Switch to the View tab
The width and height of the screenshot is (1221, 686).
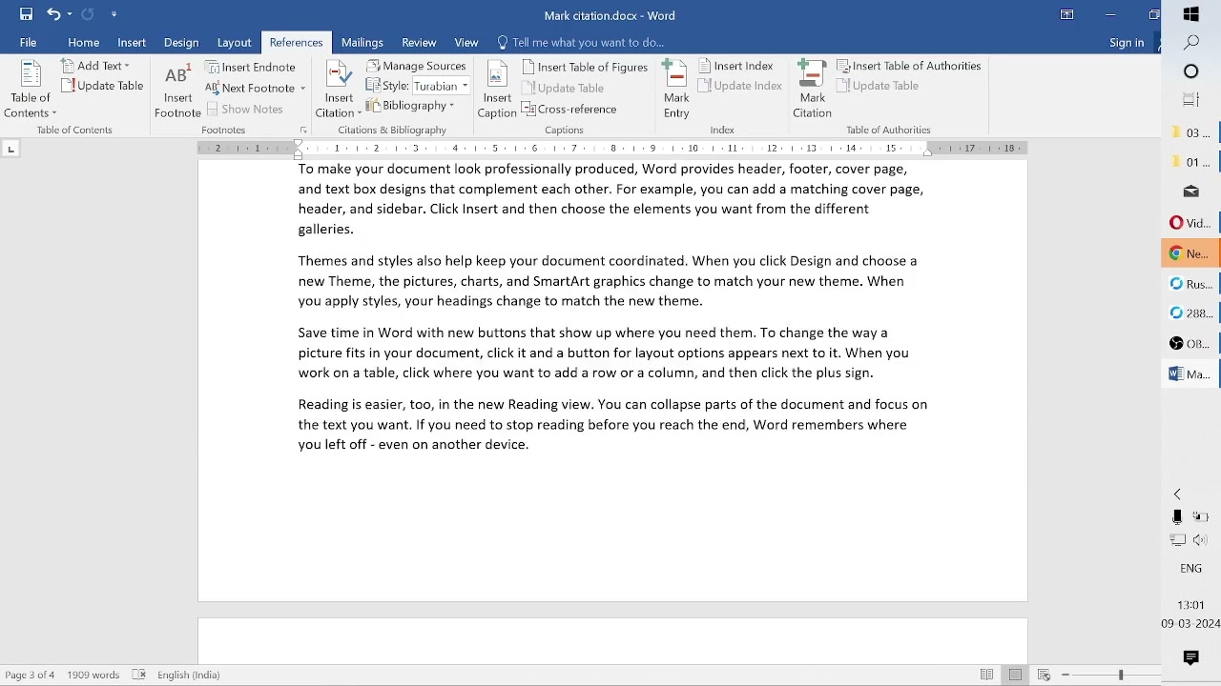(466, 43)
